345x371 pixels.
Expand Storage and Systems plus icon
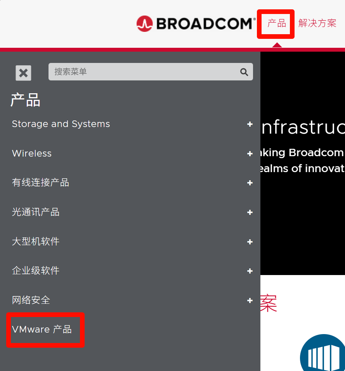click(x=250, y=124)
